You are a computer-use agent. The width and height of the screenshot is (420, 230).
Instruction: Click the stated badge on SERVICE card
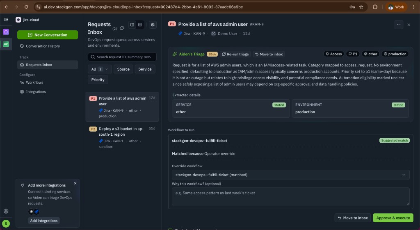tap(279, 105)
